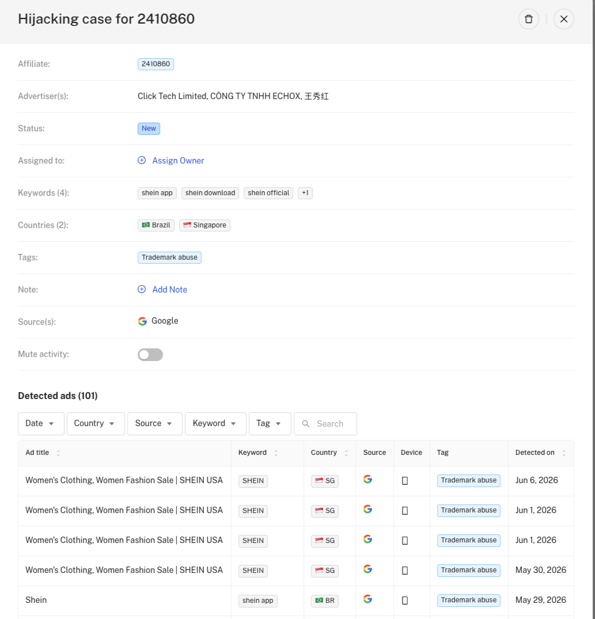Click the shein app keyword in table
The height and width of the screenshot is (619, 595).
click(x=257, y=601)
